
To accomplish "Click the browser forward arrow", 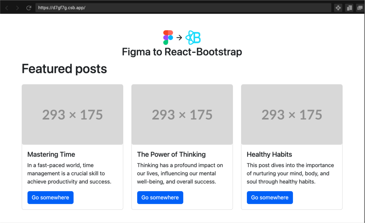I will (18, 8).
